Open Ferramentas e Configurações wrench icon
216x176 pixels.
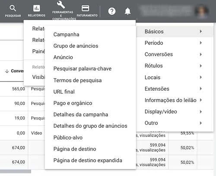pos(61,5)
